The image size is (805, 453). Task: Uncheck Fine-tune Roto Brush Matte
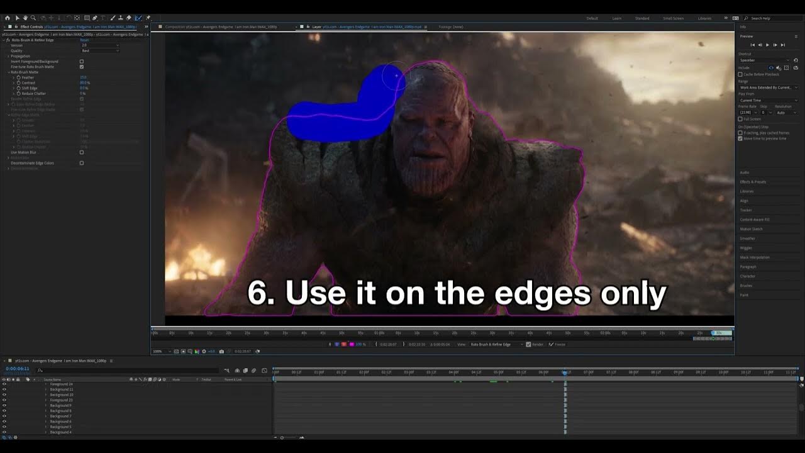[82, 67]
